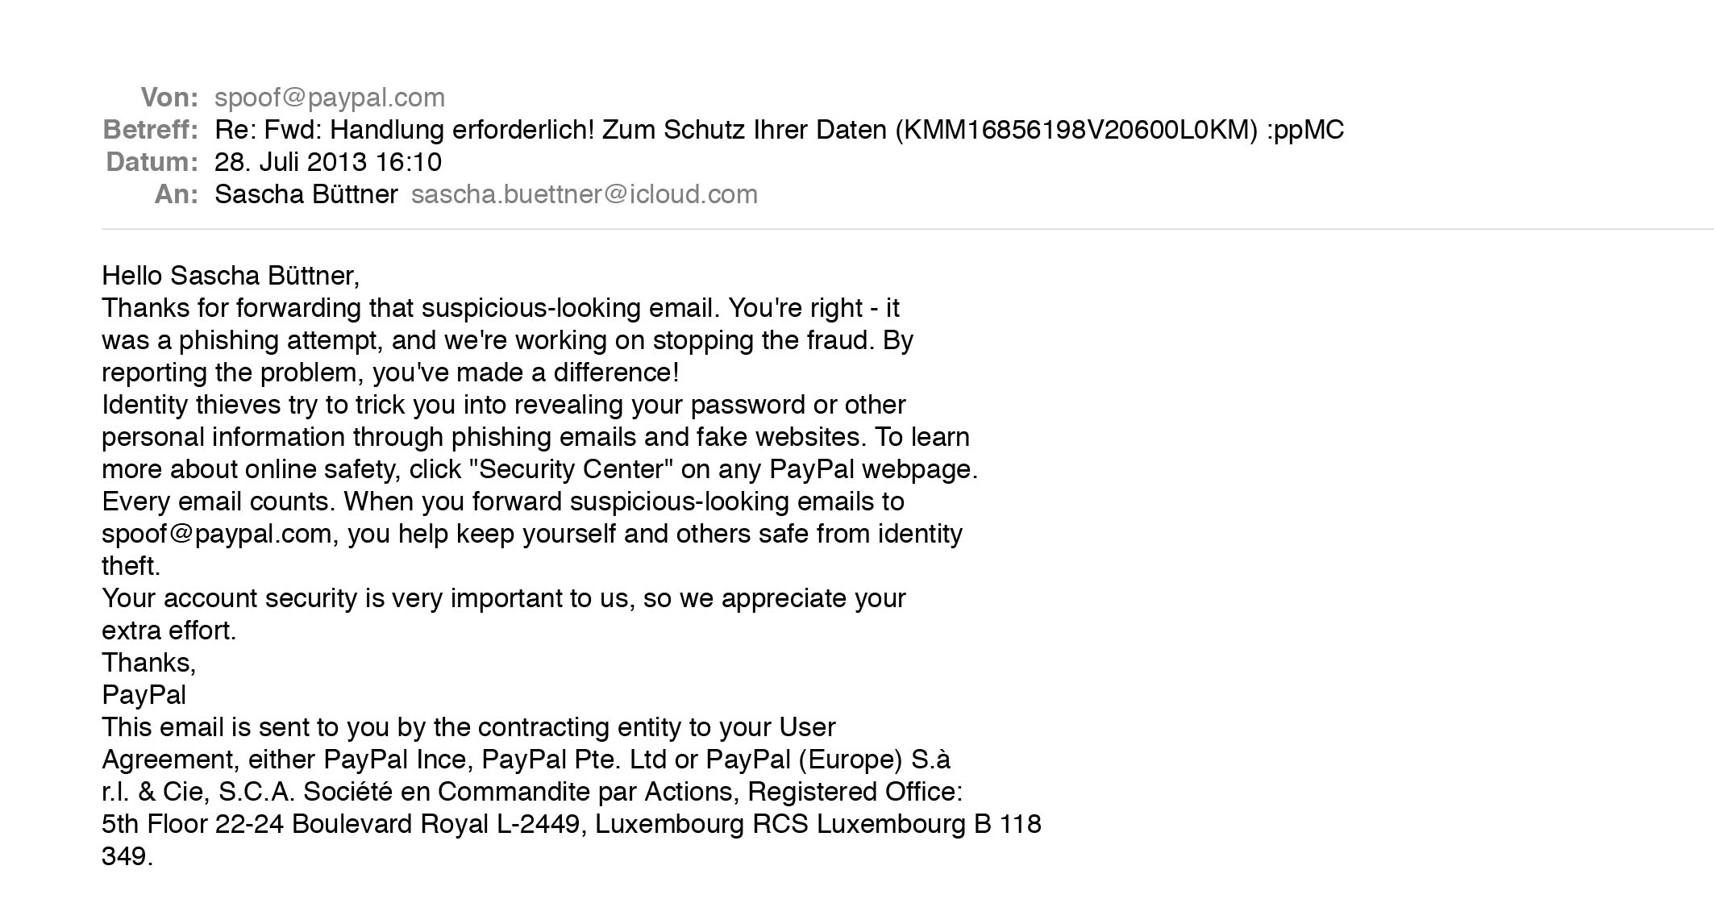This screenshot has height=924, width=1714.
Task: Click the horizontal divider below the headers
Action: [x=908, y=229]
